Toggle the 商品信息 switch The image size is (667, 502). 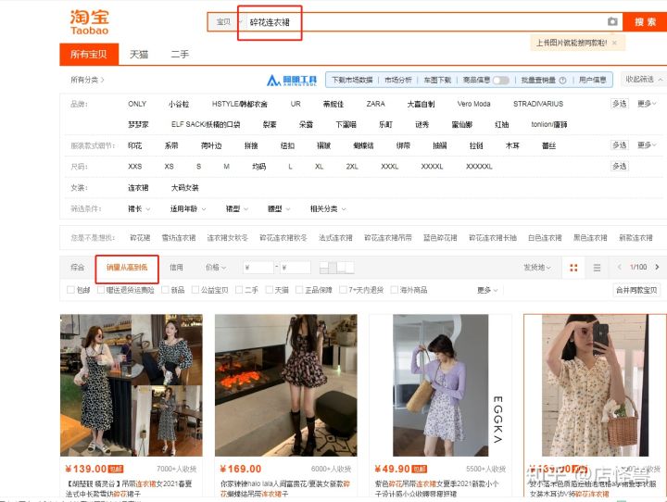500,80
